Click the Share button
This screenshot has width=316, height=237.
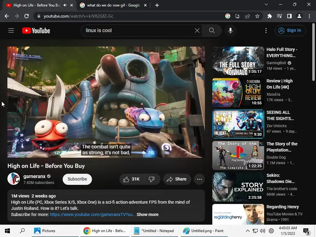[177, 179]
